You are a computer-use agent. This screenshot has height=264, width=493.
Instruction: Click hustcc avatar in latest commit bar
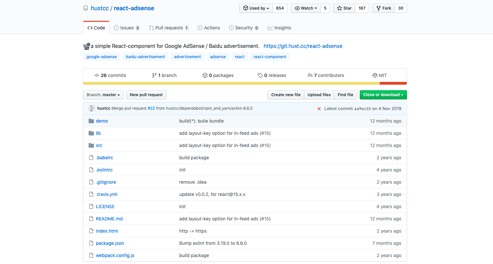92,108
